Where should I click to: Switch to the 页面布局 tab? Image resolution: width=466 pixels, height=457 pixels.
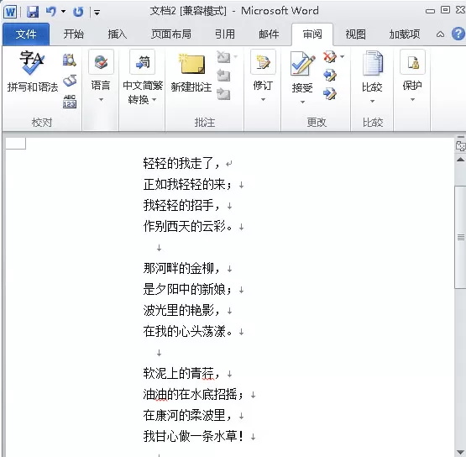(171, 34)
